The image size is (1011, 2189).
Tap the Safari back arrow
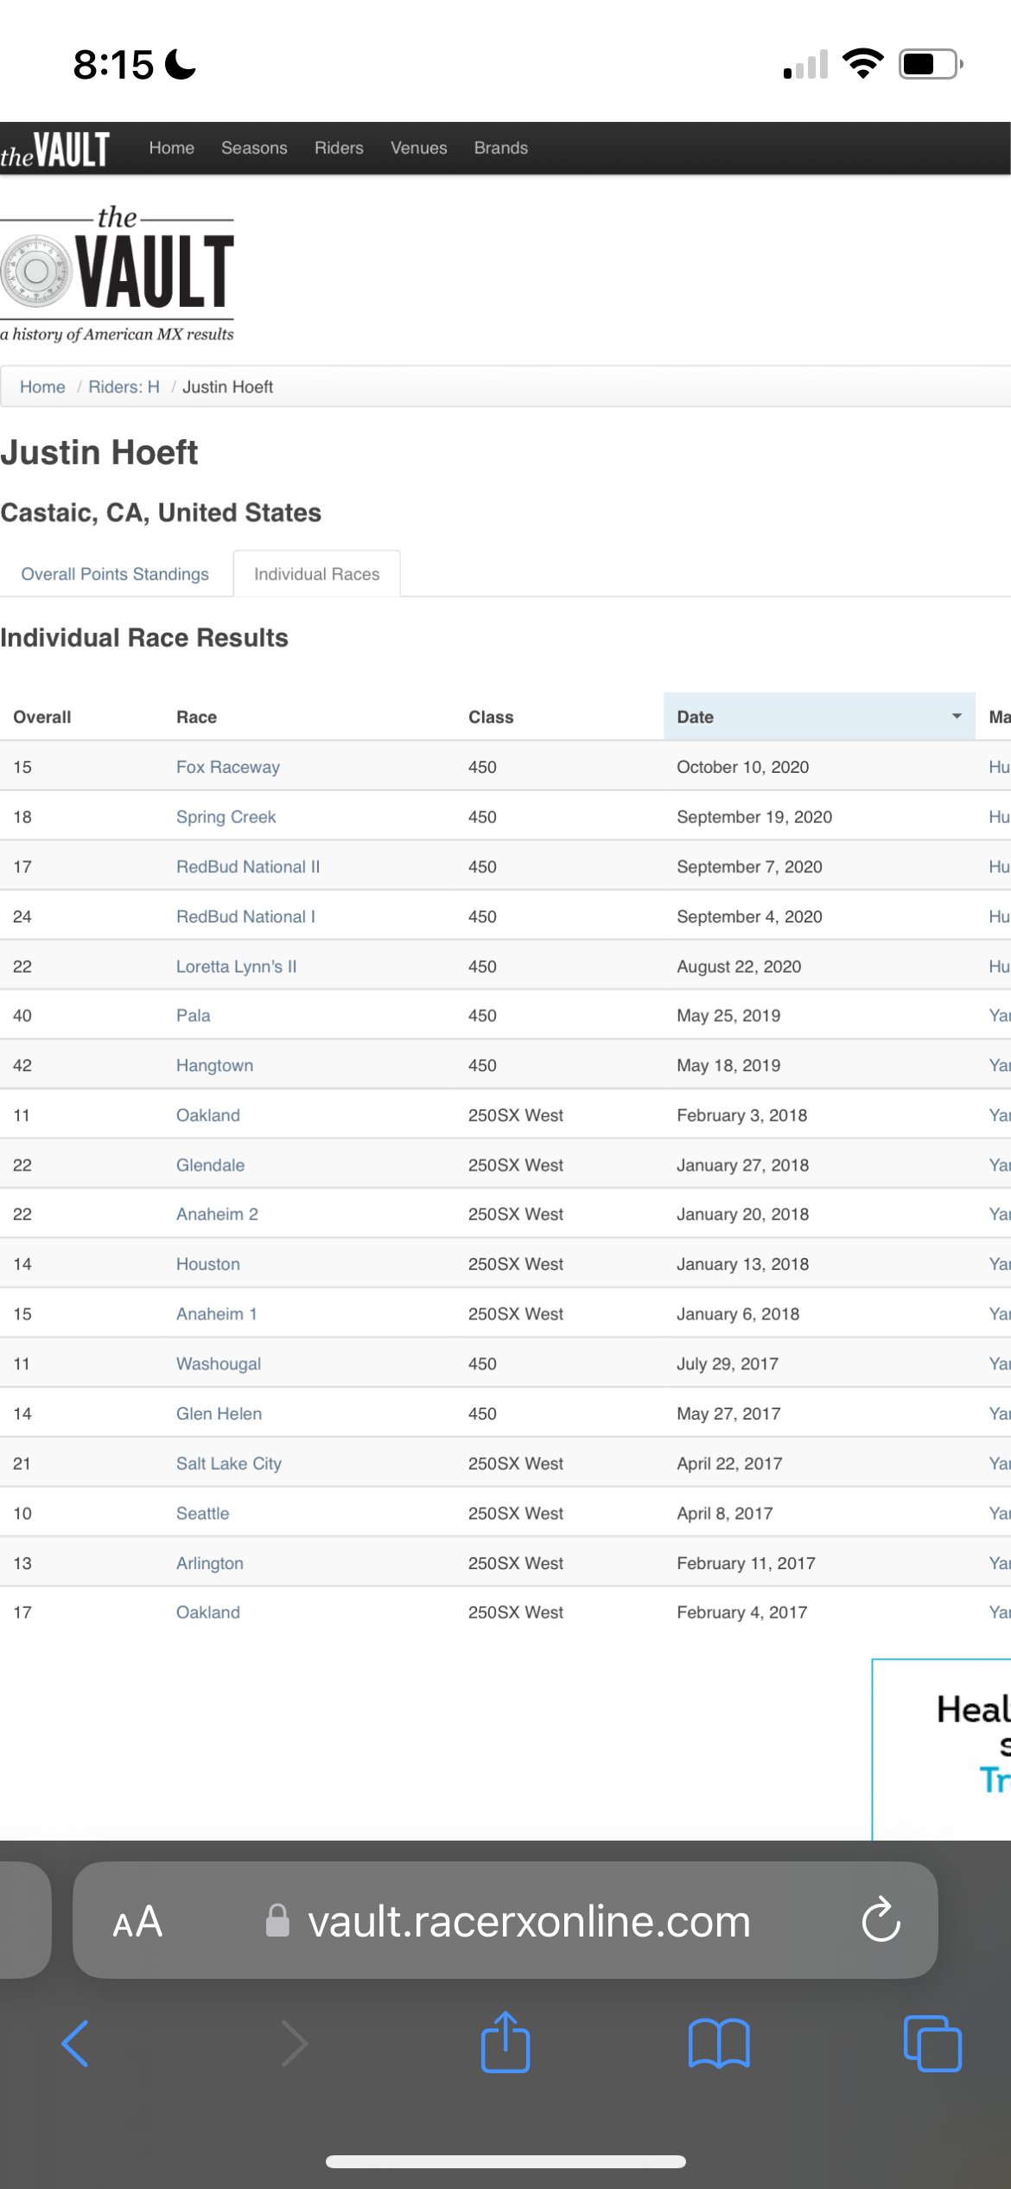pos(76,2044)
